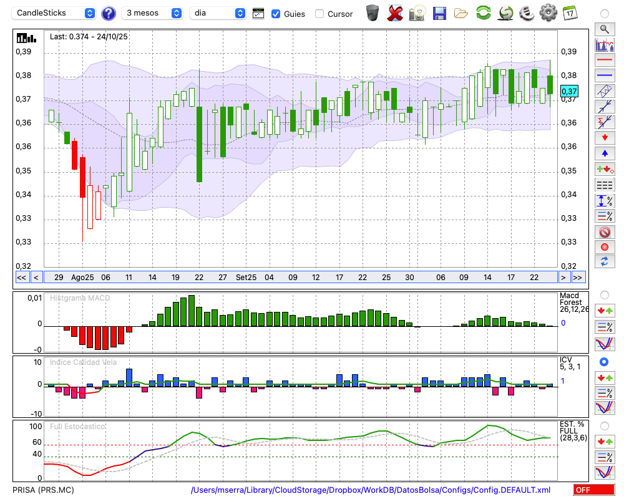Open the calendar icon showing 17
This screenshot has height=499, width=624.
[570, 13]
